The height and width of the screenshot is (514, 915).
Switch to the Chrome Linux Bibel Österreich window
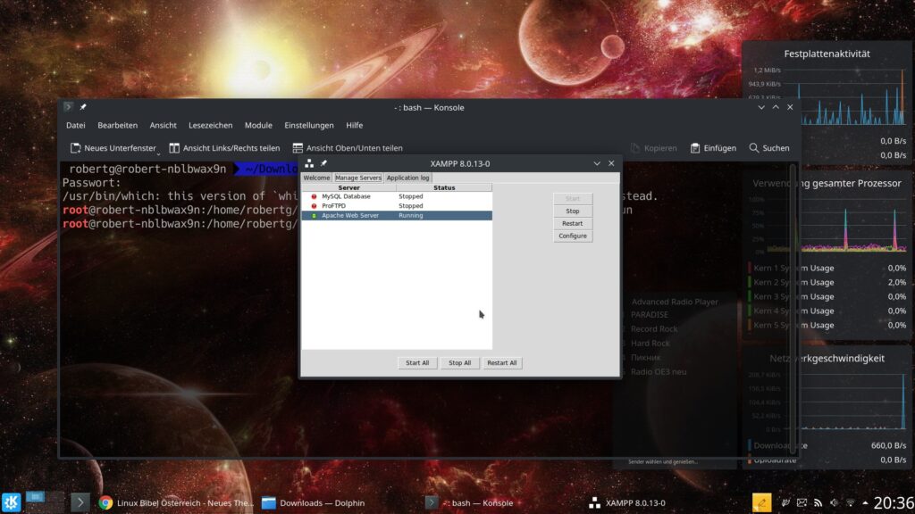click(176, 503)
